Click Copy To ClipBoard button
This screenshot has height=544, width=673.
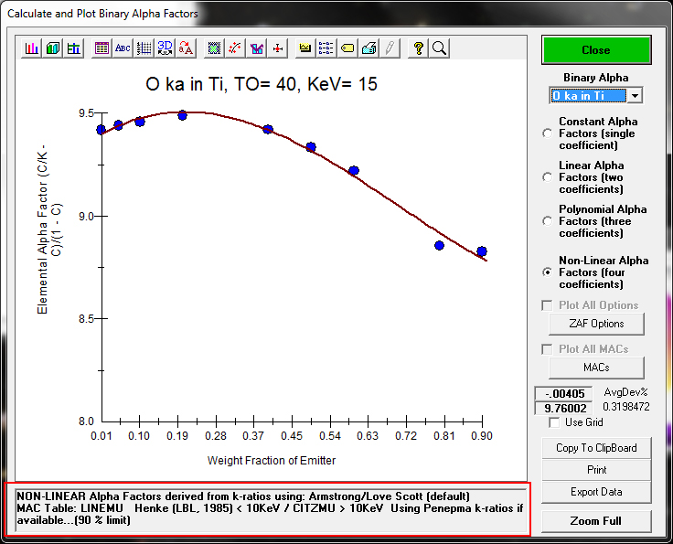pyautogui.click(x=596, y=448)
